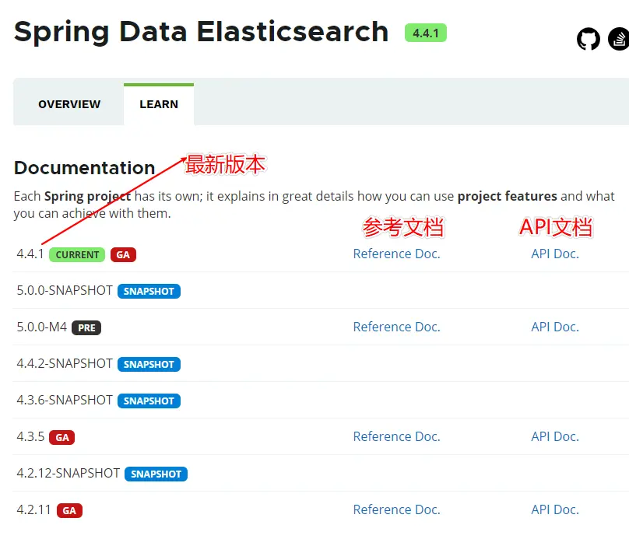The height and width of the screenshot is (539, 629).
Task: Open Reference Doc. for version 4.4.1
Action: click(397, 254)
